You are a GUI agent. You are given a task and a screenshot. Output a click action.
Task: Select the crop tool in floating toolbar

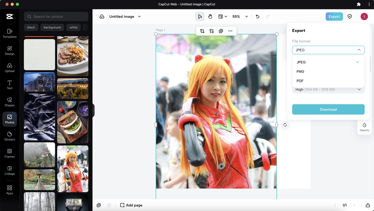tap(202, 31)
